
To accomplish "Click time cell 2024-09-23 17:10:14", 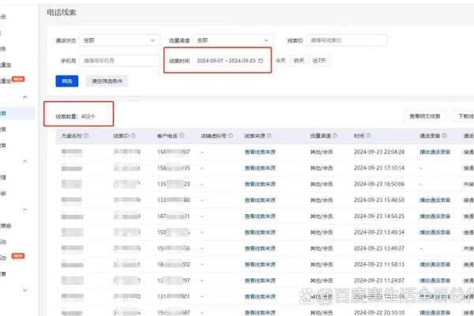I will tap(379, 167).
